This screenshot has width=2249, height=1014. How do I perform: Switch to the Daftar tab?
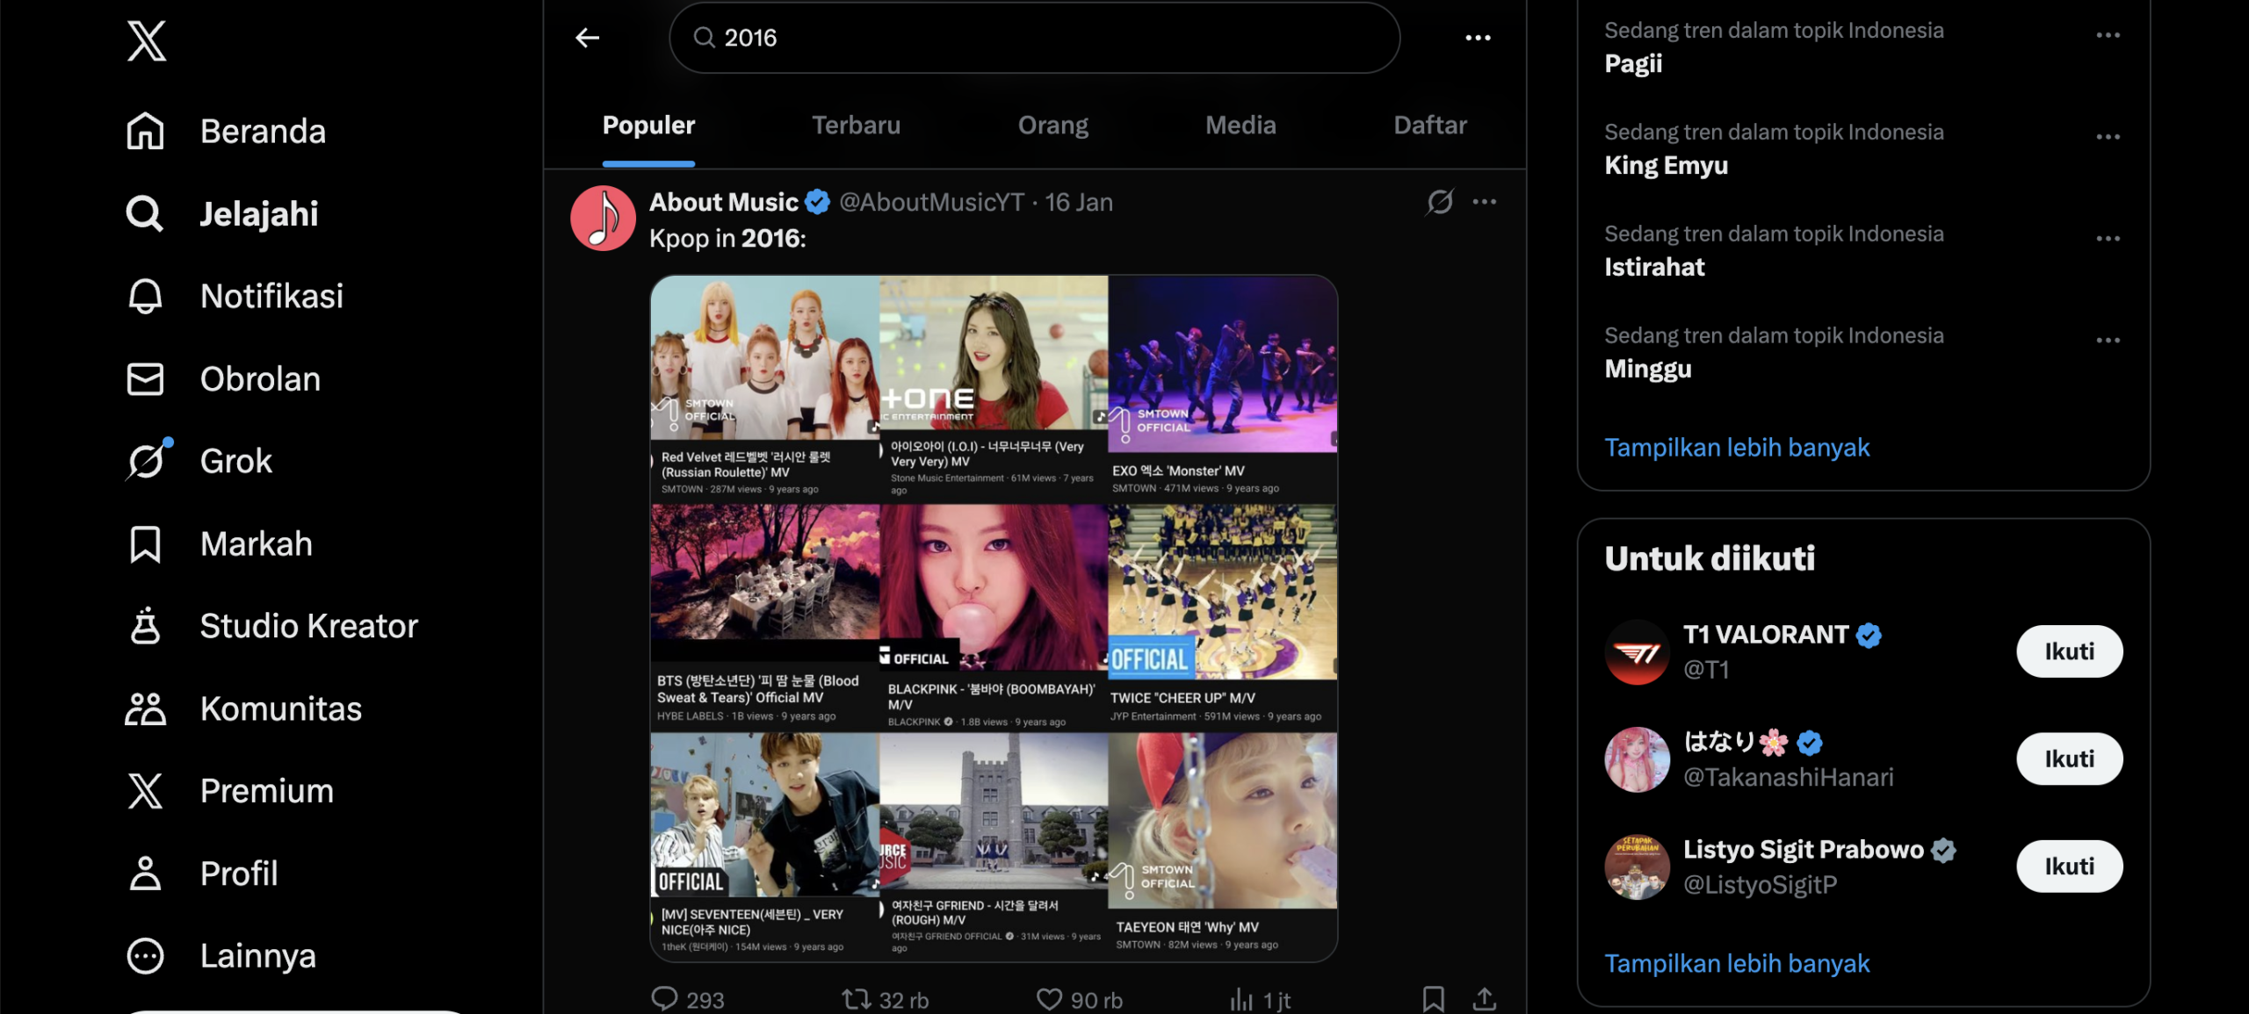coord(1429,126)
